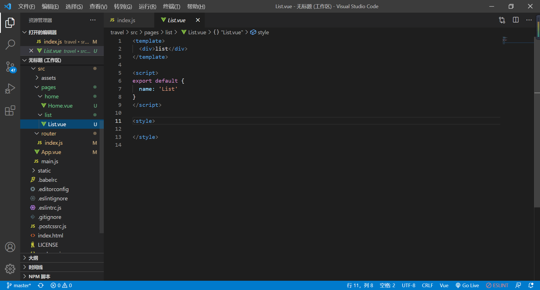Open the 终端(T) menu
This screenshot has width=540, height=290.
tap(172, 6)
